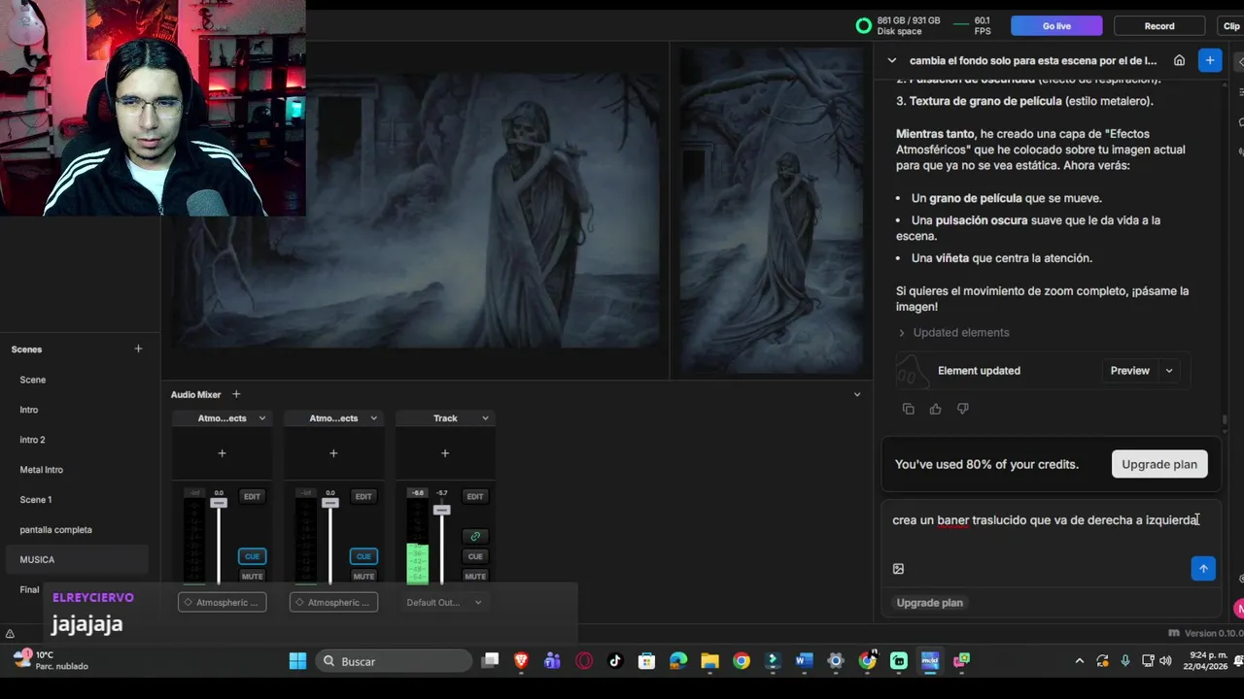
Task: Open second Atmo...ects channel dropdown
Action: pyautogui.click(x=373, y=418)
